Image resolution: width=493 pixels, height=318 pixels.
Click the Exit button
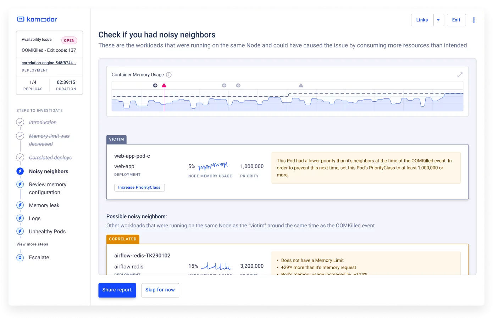(456, 20)
